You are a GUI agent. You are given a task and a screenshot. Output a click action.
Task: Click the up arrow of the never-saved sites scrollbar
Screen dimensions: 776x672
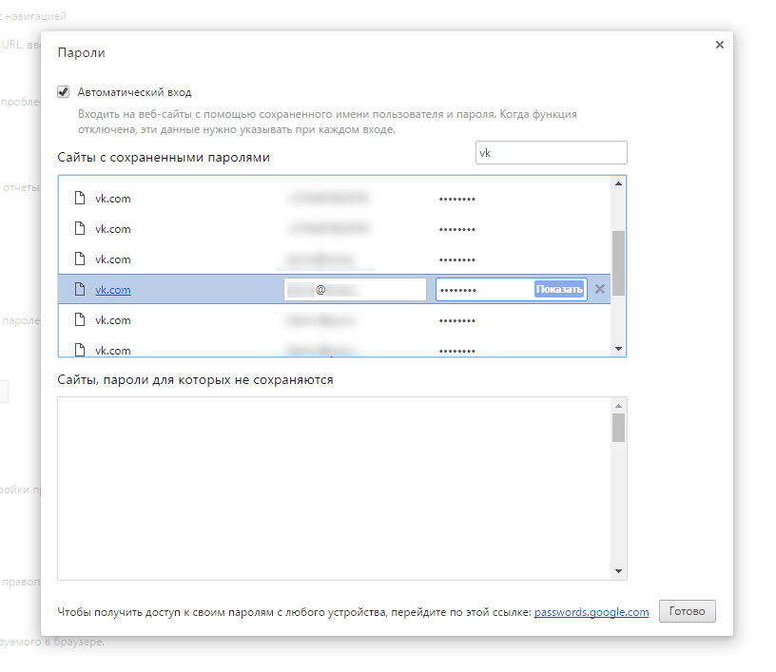[618, 405]
